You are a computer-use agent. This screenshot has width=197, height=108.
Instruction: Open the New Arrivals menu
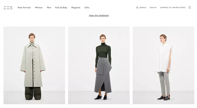tap(24, 8)
